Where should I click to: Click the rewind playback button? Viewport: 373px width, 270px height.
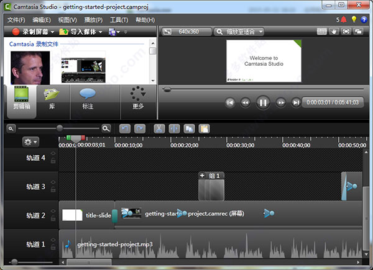click(x=246, y=102)
